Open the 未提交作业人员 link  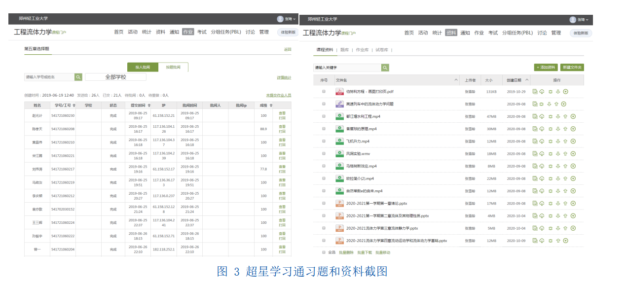[x=279, y=95]
